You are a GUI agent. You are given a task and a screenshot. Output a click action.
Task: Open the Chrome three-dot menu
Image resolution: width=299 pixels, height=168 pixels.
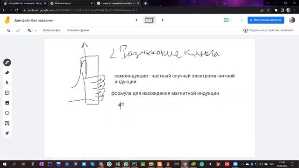pyautogui.click(x=295, y=10)
